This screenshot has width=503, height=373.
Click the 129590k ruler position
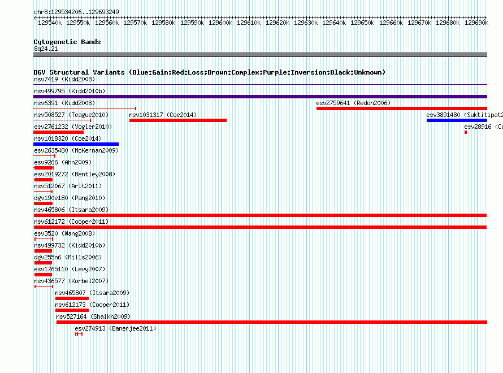coord(192,23)
